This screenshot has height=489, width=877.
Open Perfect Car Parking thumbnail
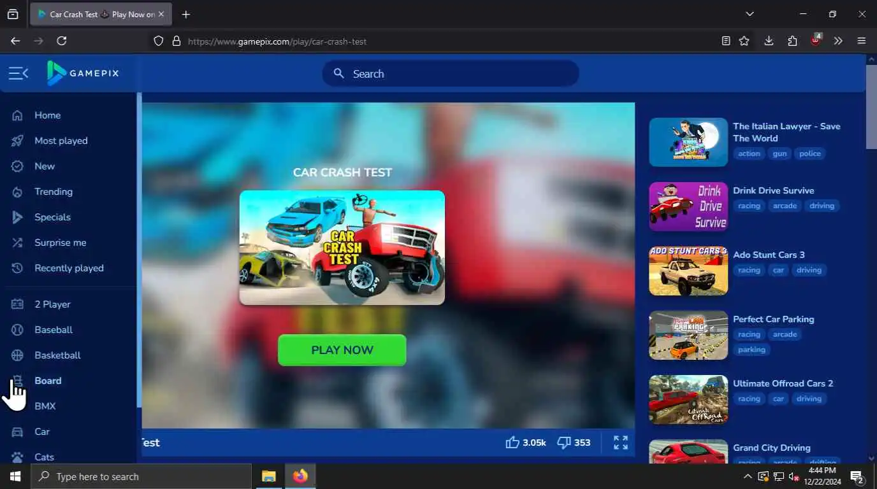[688, 335]
